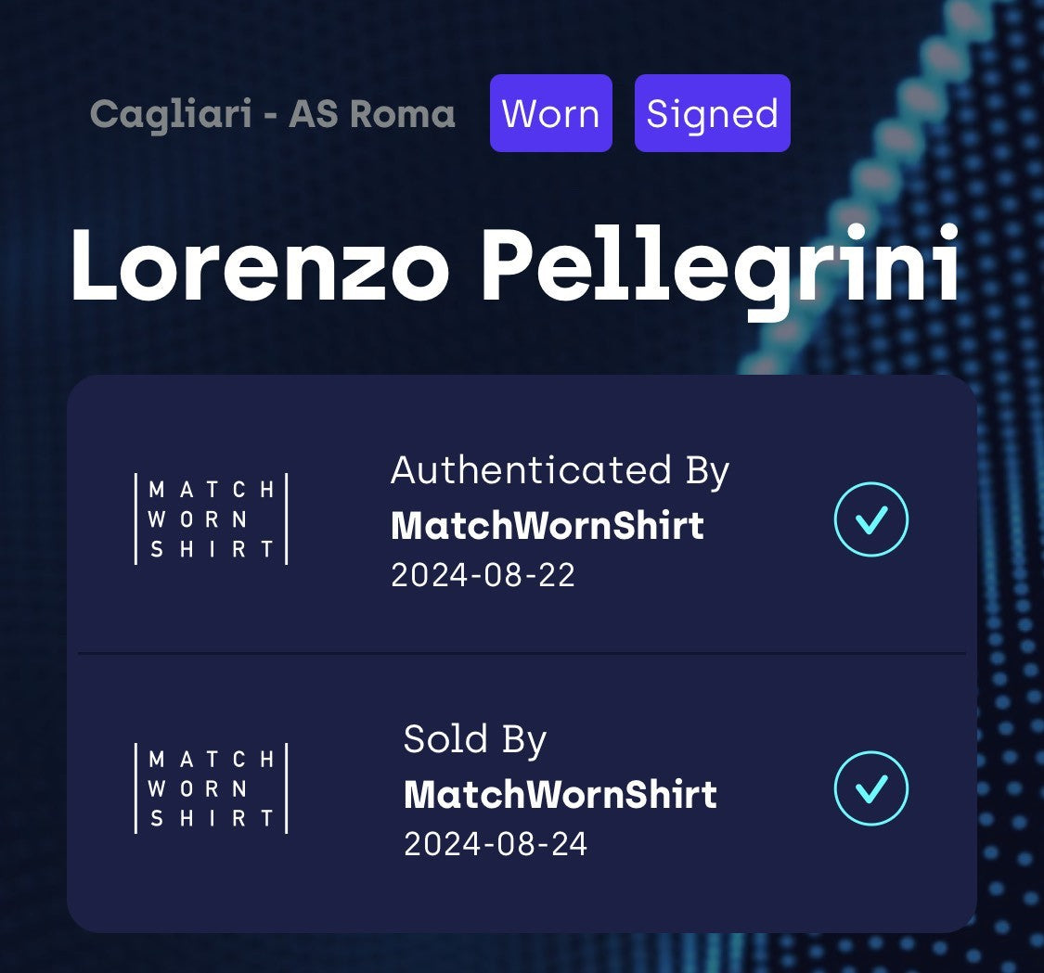Open MatchWornShirt name under Authenticated By

pyautogui.click(x=548, y=526)
